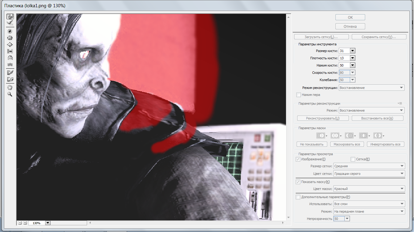Open Режим dropdown under Параметры реконструкции
The image size is (414, 232).
click(372, 110)
